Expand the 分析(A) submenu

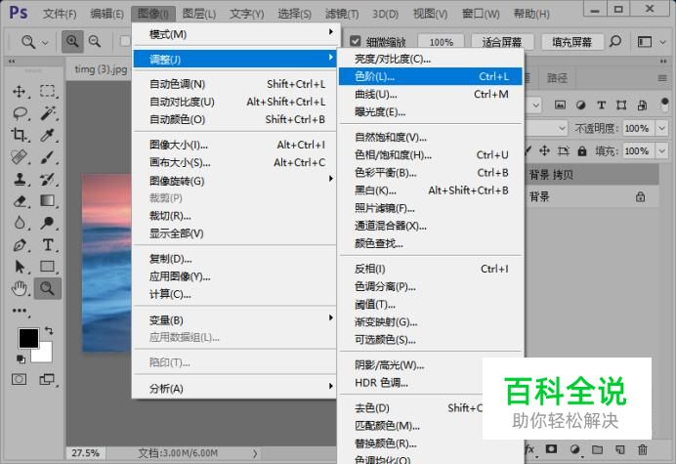pyautogui.click(x=235, y=389)
